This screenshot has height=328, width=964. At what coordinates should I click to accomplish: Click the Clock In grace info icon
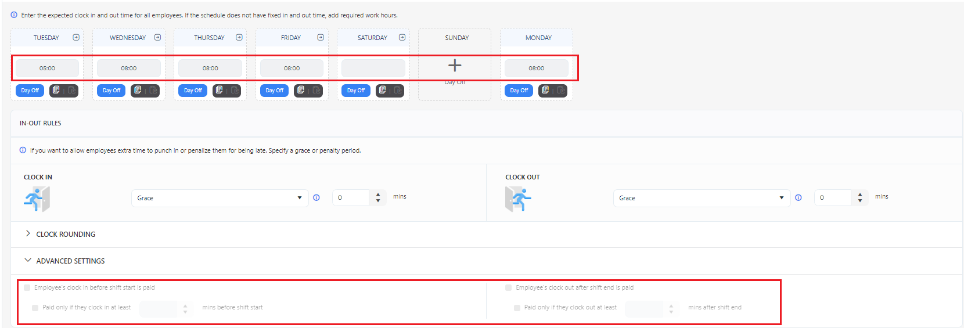click(x=316, y=197)
